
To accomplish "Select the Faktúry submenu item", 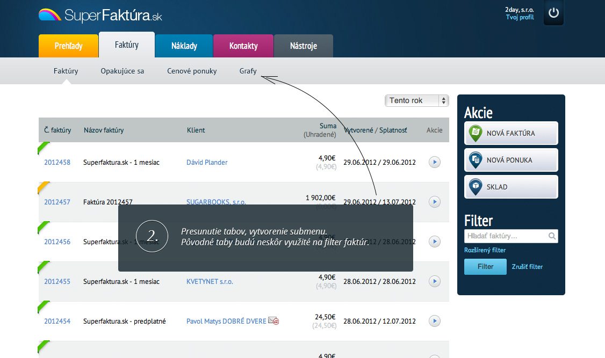I will pyautogui.click(x=66, y=71).
